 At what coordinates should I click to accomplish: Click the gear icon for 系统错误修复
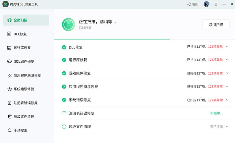(x=9, y=89)
